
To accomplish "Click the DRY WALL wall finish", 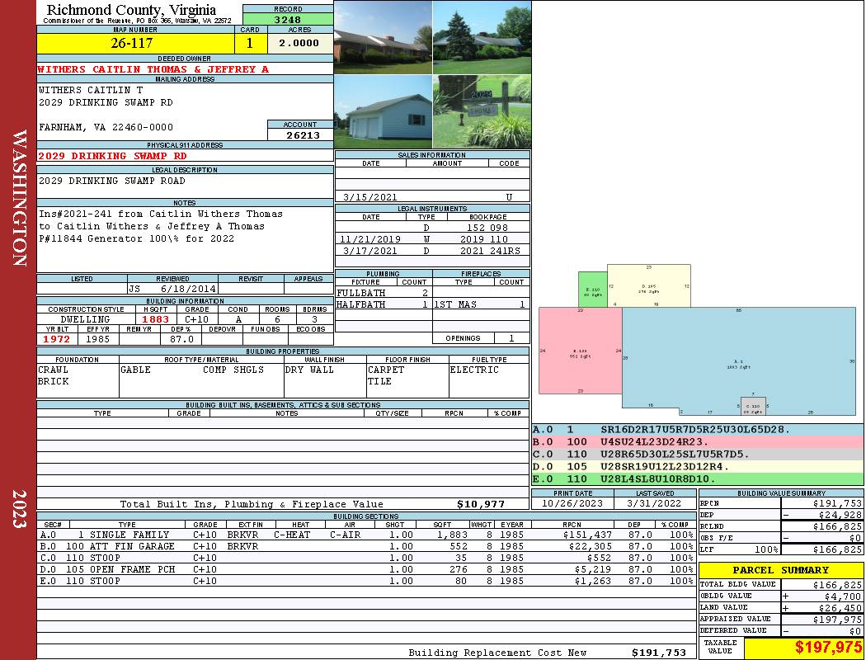I will 309,370.
